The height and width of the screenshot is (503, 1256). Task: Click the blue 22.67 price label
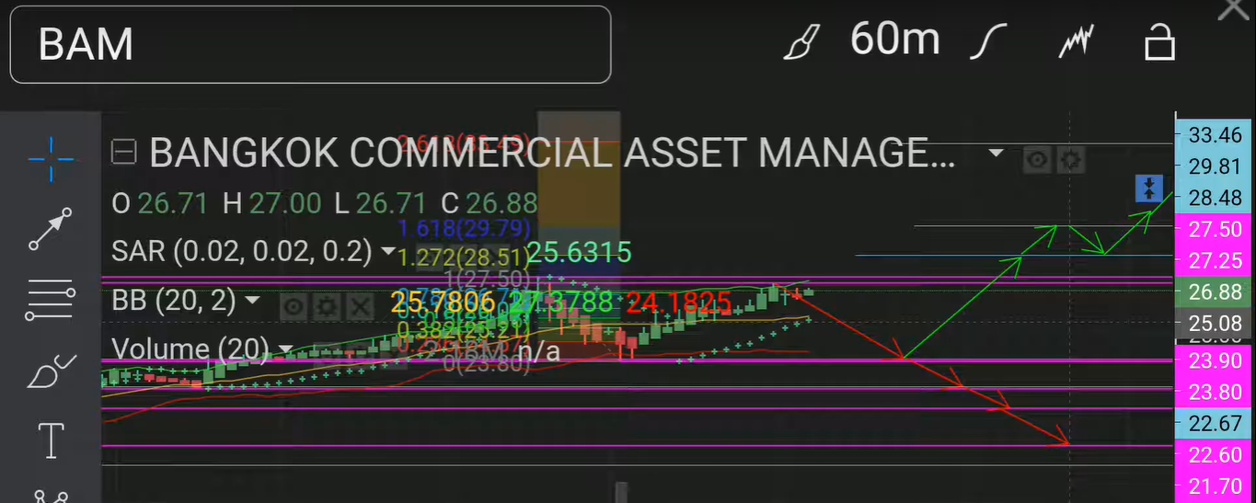click(1215, 424)
